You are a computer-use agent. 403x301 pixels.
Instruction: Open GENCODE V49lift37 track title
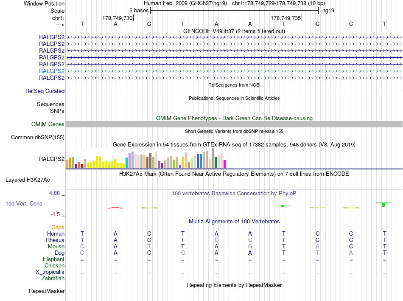(x=234, y=31)
